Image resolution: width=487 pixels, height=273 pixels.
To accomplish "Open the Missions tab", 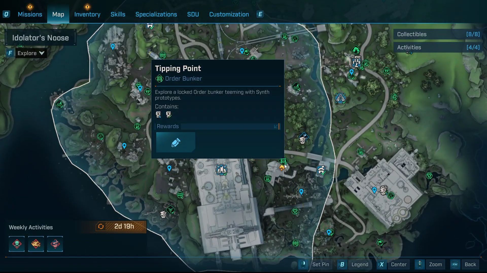I will [30, 14].
